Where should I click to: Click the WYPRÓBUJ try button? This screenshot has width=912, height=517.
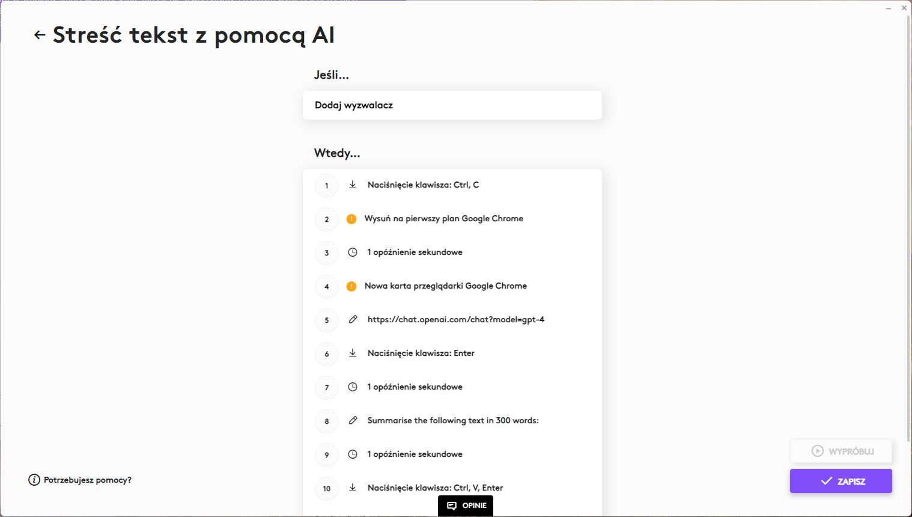click(841, 451)
